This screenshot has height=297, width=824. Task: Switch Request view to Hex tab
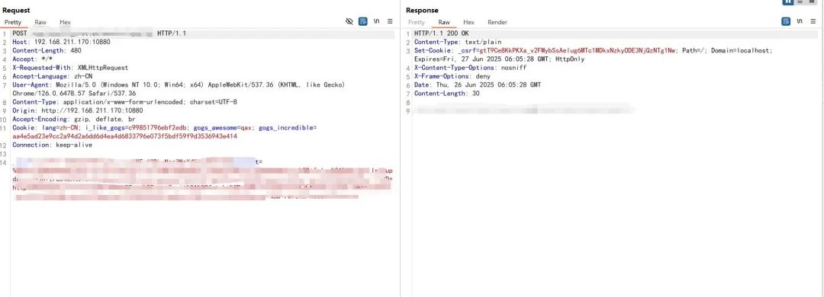(65, 22)
